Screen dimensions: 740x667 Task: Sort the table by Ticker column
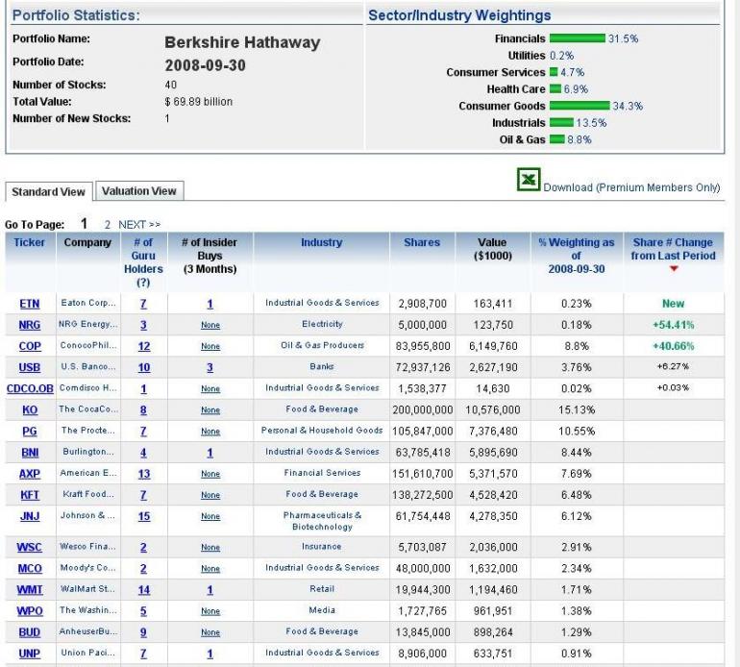coord(29,242)
